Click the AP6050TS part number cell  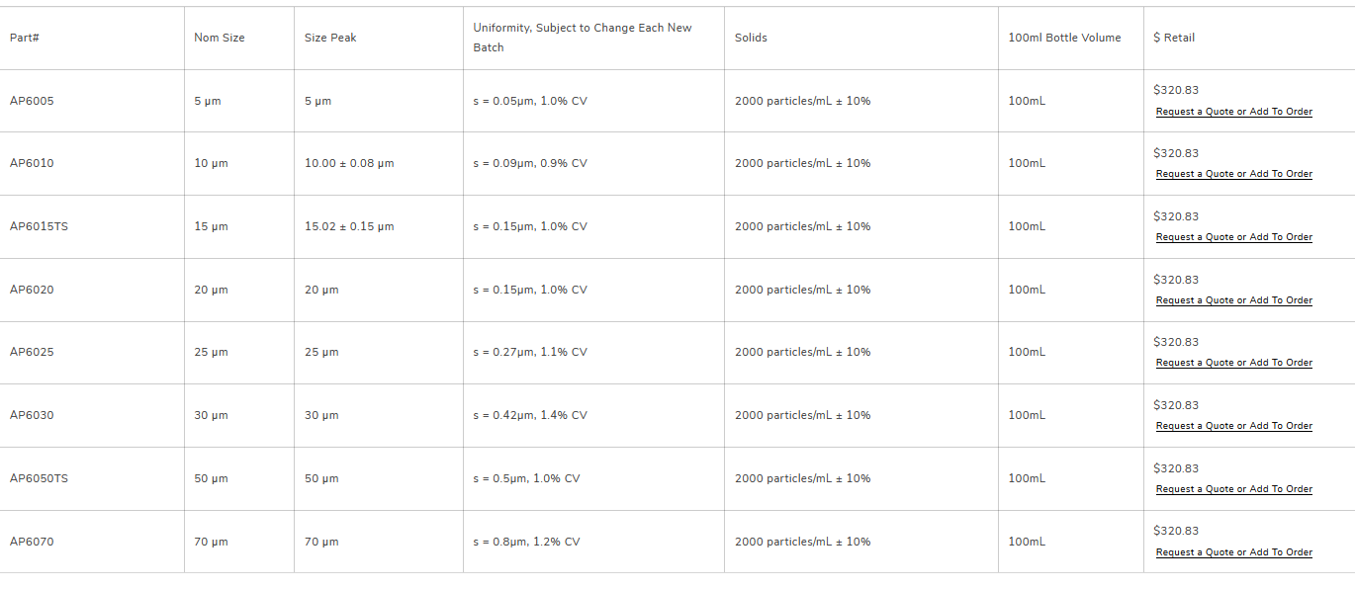click(39, 478)
